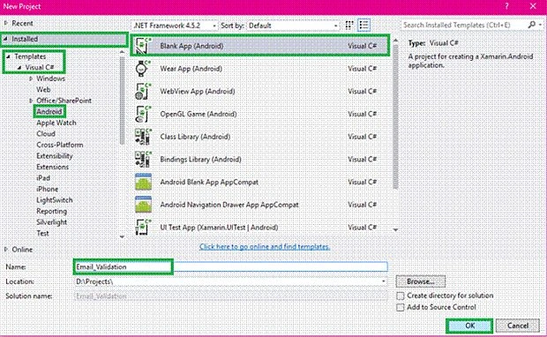Image resolution: width=547 pixels, height=337 pixels.
Task: Click the Browse... button
Action: tap(420, 281)
